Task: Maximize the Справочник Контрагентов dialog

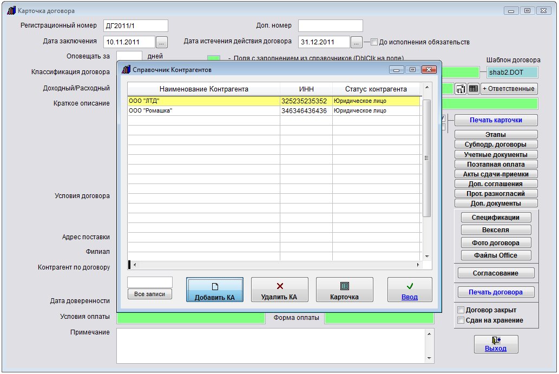Action: (x=412, y=70)
